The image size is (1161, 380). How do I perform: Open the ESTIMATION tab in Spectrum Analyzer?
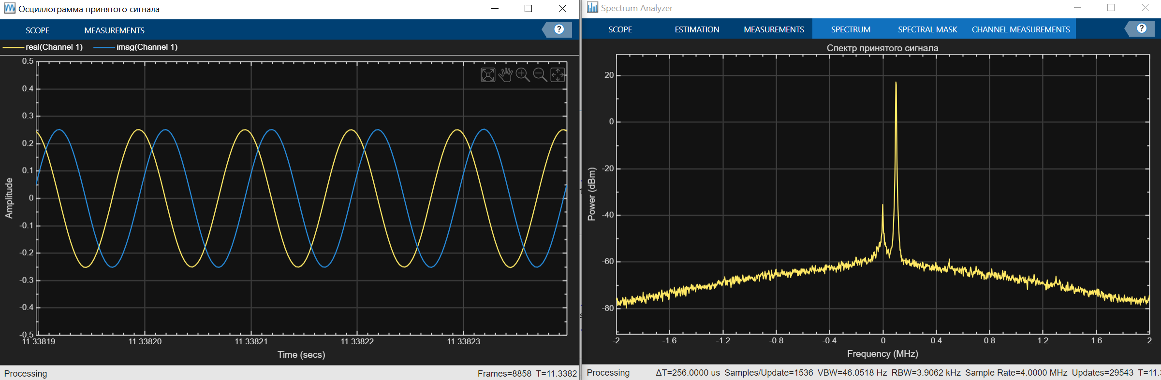(697, 29)
